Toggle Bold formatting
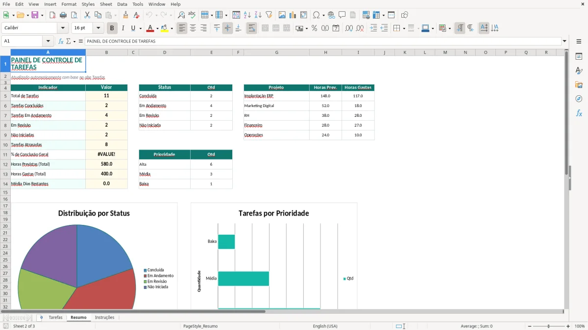 click(x=112, y=28)
